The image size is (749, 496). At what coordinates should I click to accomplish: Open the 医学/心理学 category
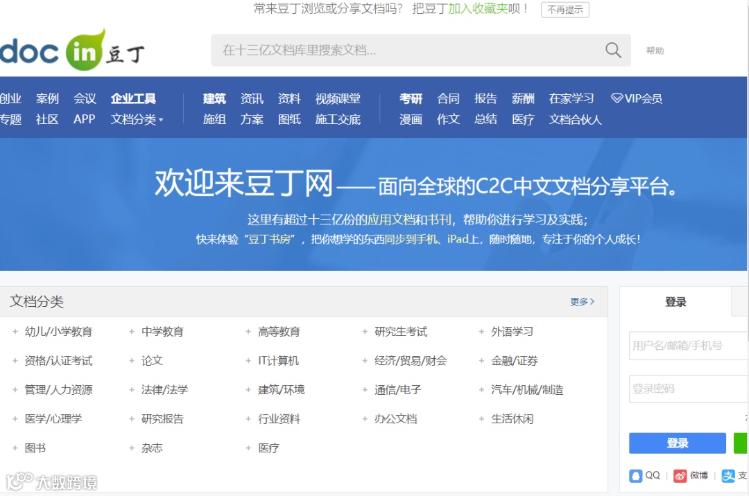tap(53, 419)
